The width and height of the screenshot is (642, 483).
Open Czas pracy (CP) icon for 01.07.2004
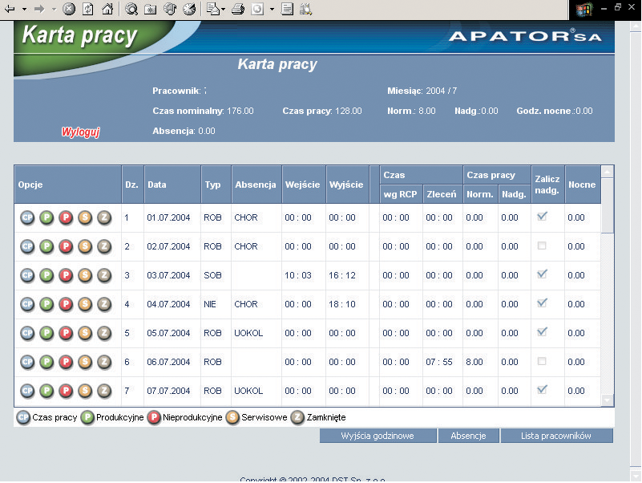26,217
